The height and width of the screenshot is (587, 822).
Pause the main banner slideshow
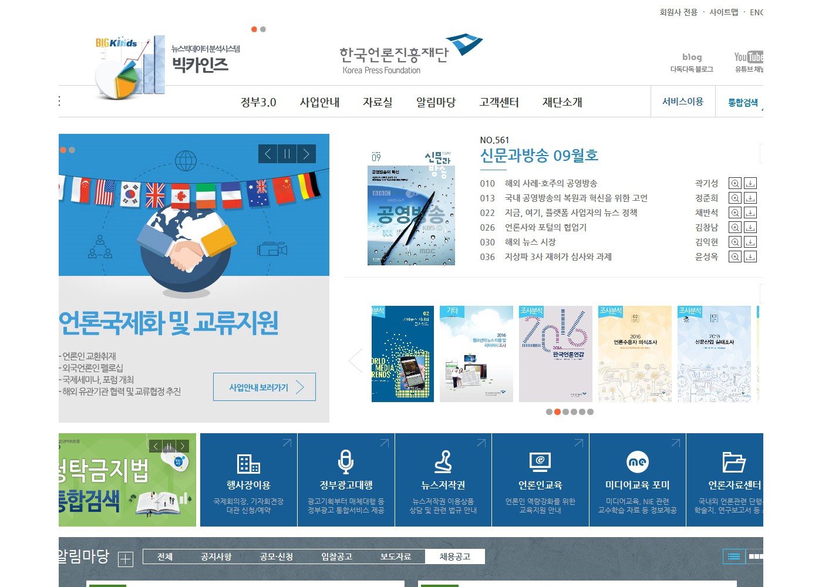pos(287,154)
